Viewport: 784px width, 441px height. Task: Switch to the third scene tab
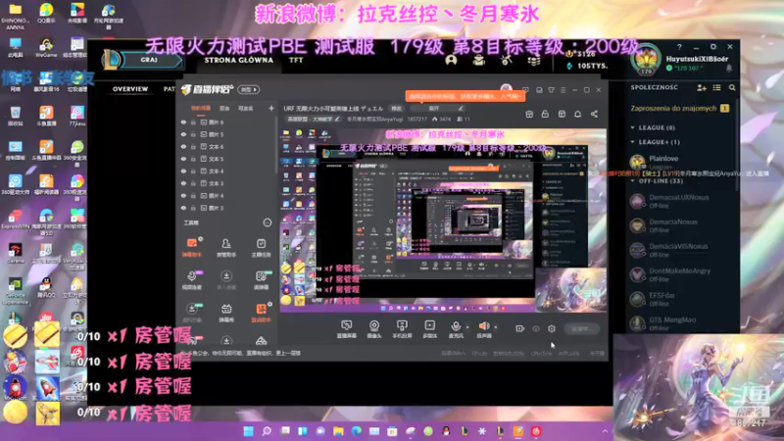click(246, 108)
